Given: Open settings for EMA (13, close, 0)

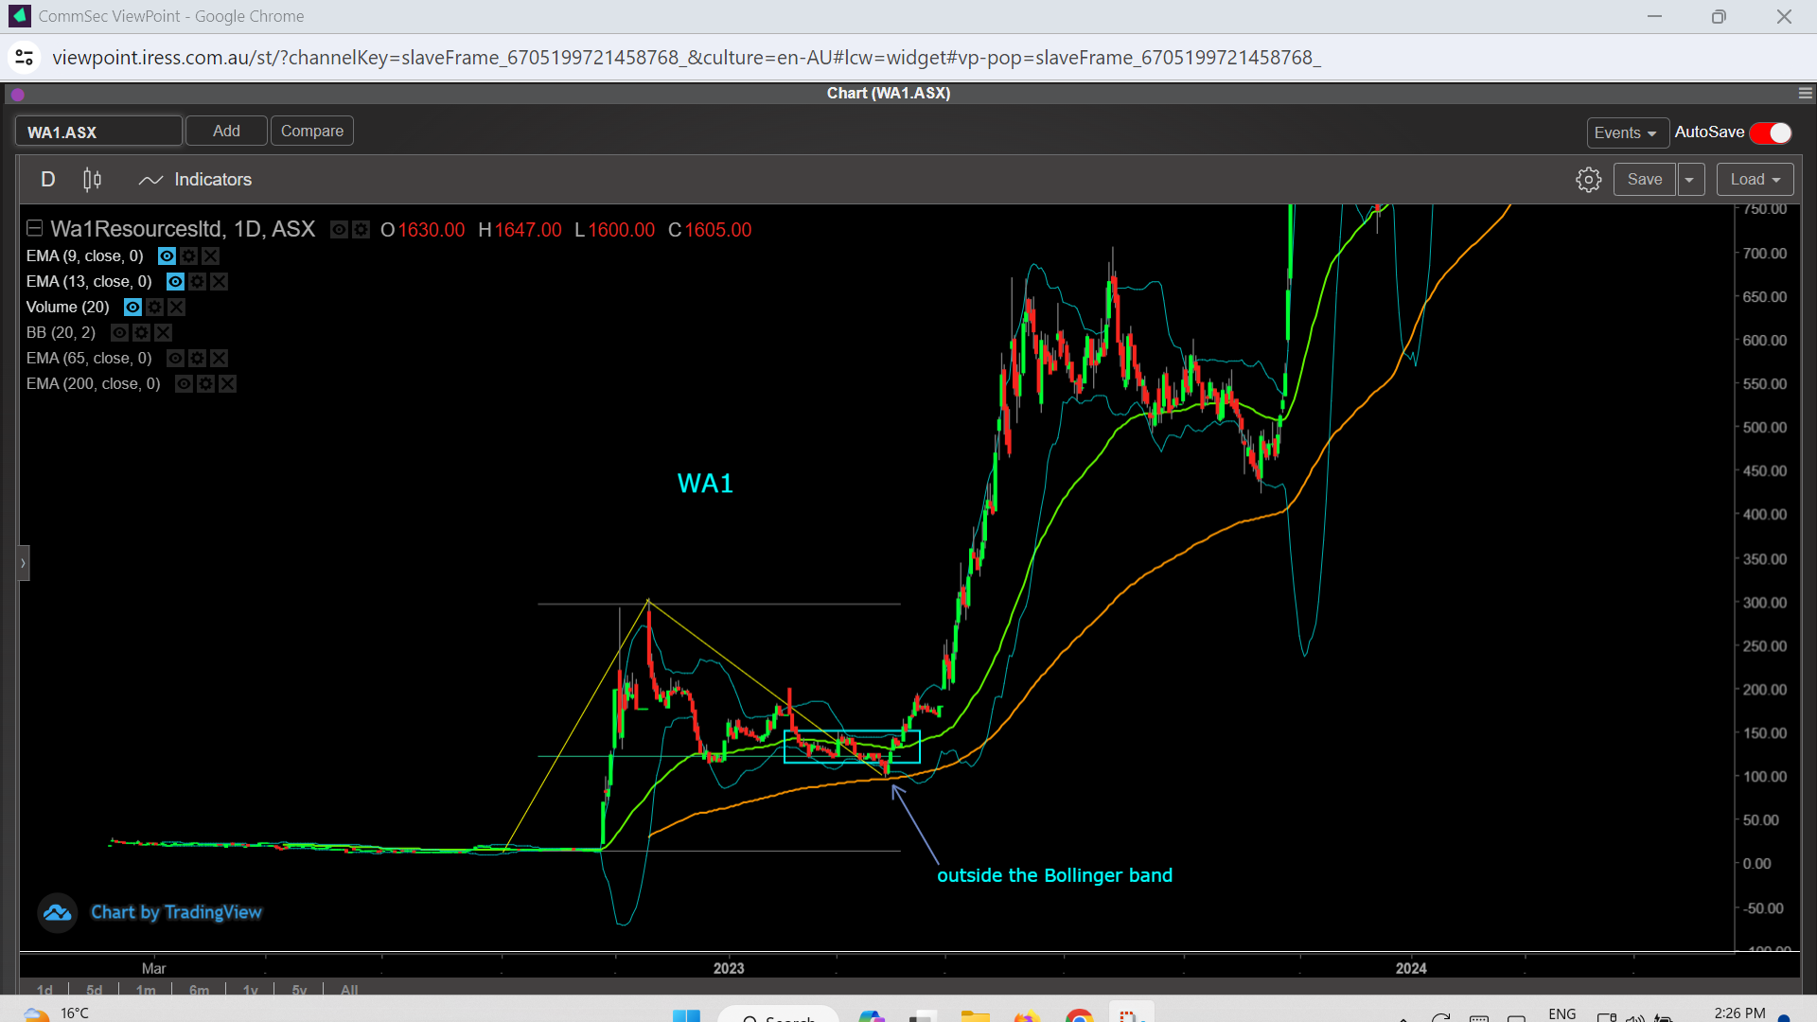Looking at the screenshot, I should pyautogui.click(x=197, y=281).
